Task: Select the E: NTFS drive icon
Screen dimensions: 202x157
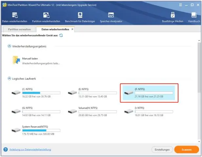Action: 72,92
